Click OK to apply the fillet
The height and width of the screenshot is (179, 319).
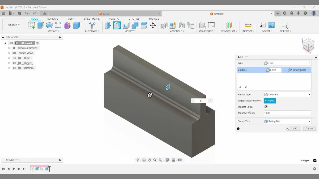click(295, 128)
